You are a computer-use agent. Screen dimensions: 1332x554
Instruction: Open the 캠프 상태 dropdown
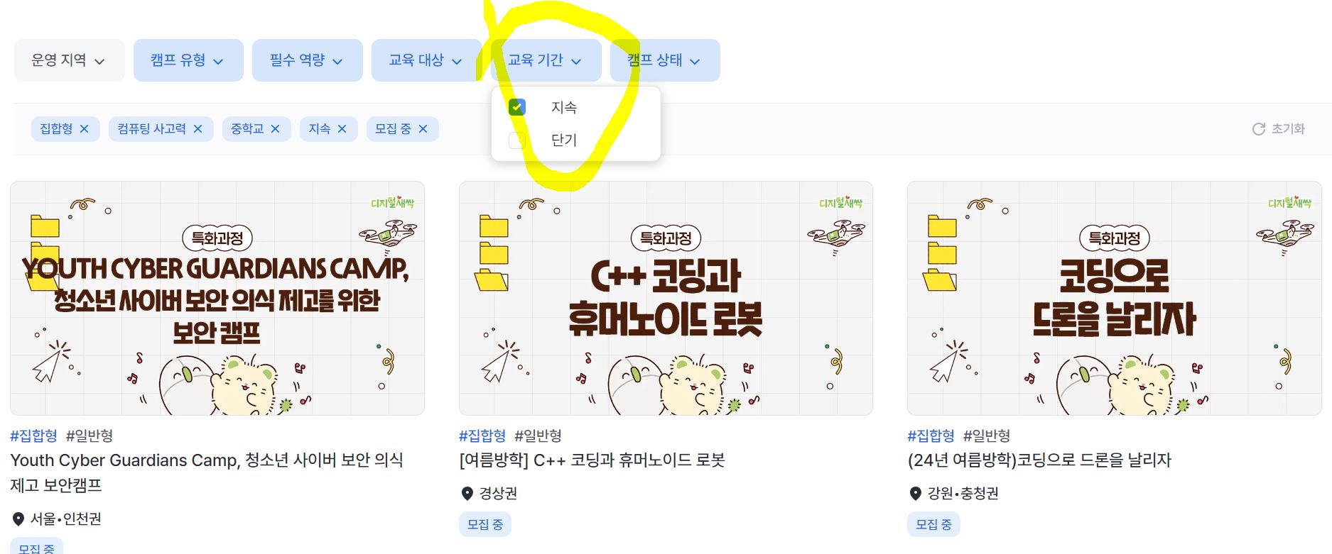coord(665,60)
